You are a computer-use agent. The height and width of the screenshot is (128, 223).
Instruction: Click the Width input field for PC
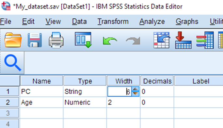[x=119, y=91]
